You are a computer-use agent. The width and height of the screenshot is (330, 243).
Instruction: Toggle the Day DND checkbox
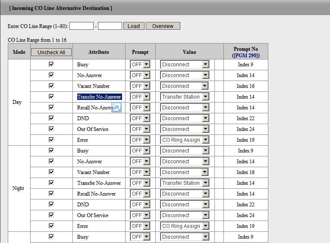(x=51, y=118)
